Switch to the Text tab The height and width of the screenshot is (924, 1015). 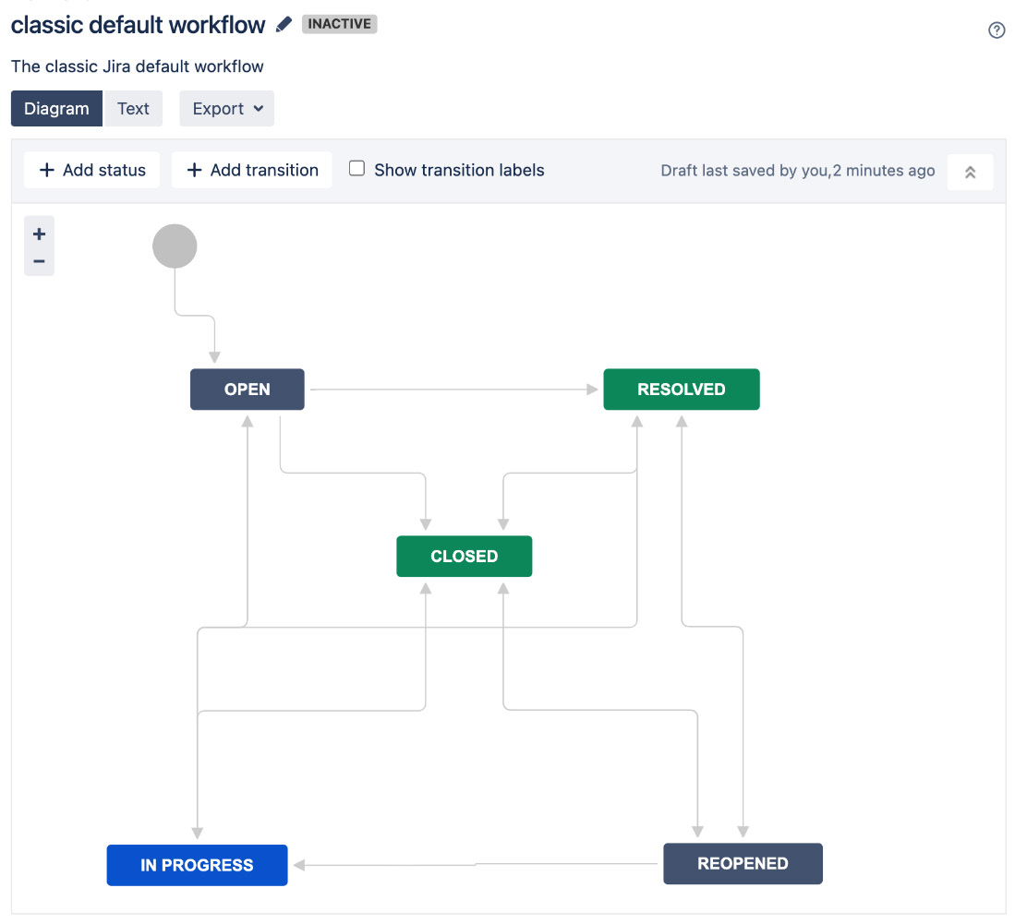(133, 108)
